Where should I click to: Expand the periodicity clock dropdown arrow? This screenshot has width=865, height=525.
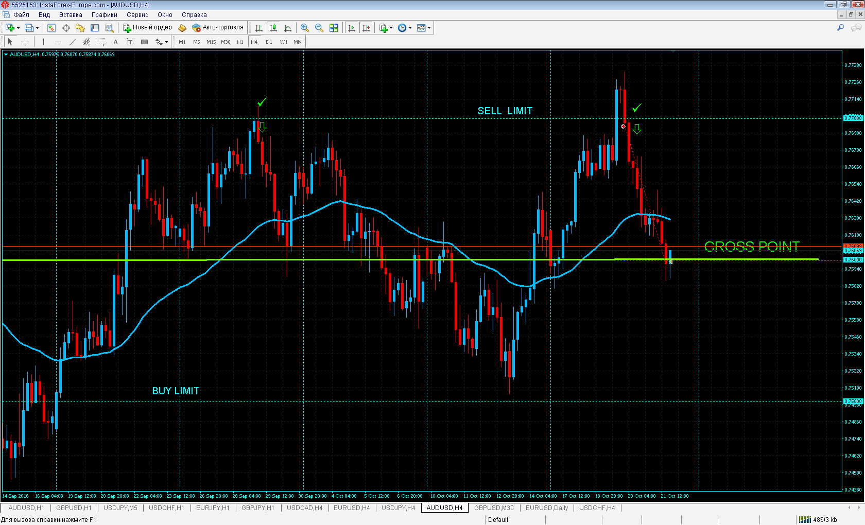pyautogui.click(x=410, y=28)
